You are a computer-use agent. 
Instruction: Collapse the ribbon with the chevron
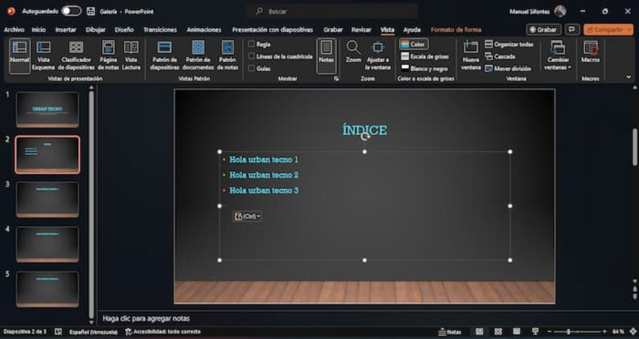point(629,77)
